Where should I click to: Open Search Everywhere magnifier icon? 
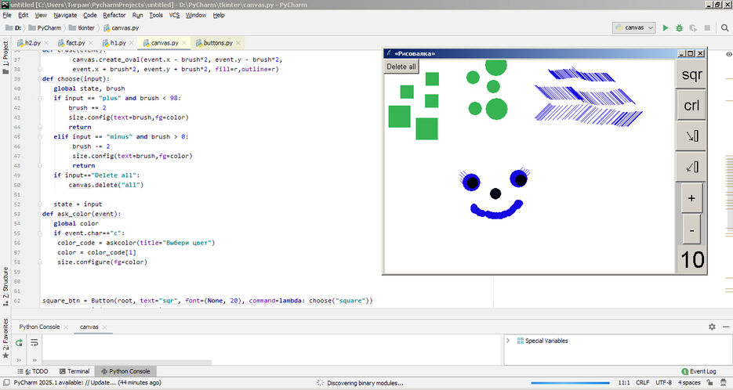click(724, 28)
